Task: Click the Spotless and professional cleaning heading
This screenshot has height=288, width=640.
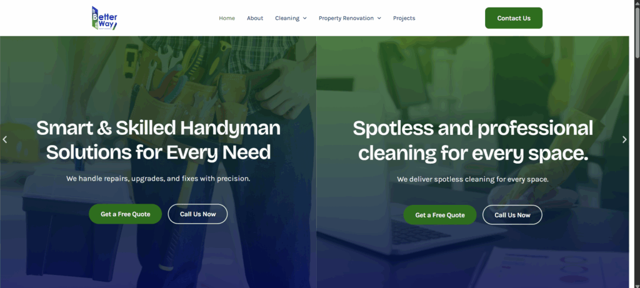Action: [x=472, y=141]
